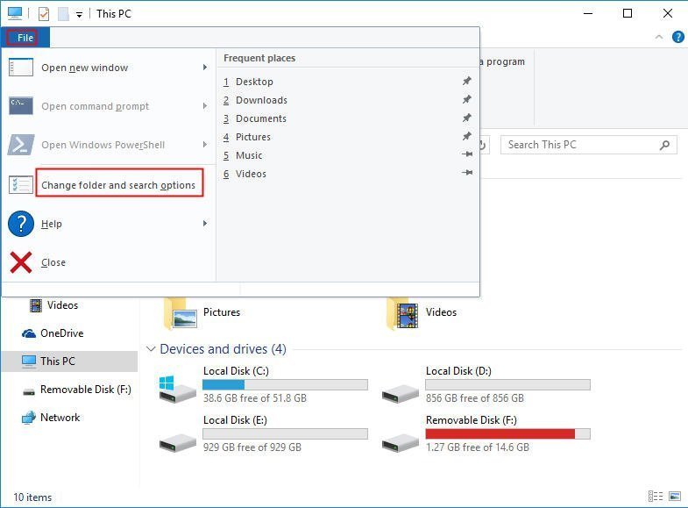Unpin Downloads using its pin icon
Screen dimensions: 688x508
pos(467,99)
